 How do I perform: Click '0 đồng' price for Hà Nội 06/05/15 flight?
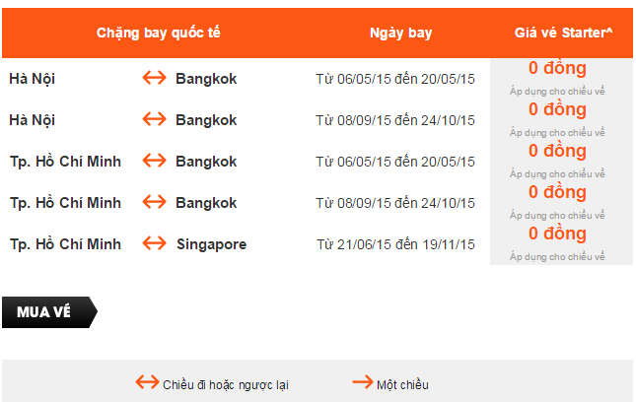557,68
